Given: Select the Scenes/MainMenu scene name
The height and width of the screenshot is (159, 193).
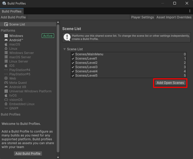Looking at the screenshot, I should pos(89,54).
